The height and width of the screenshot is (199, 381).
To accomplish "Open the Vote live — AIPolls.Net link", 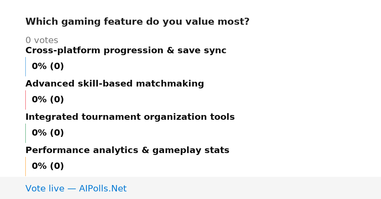I will coord(76,189).
